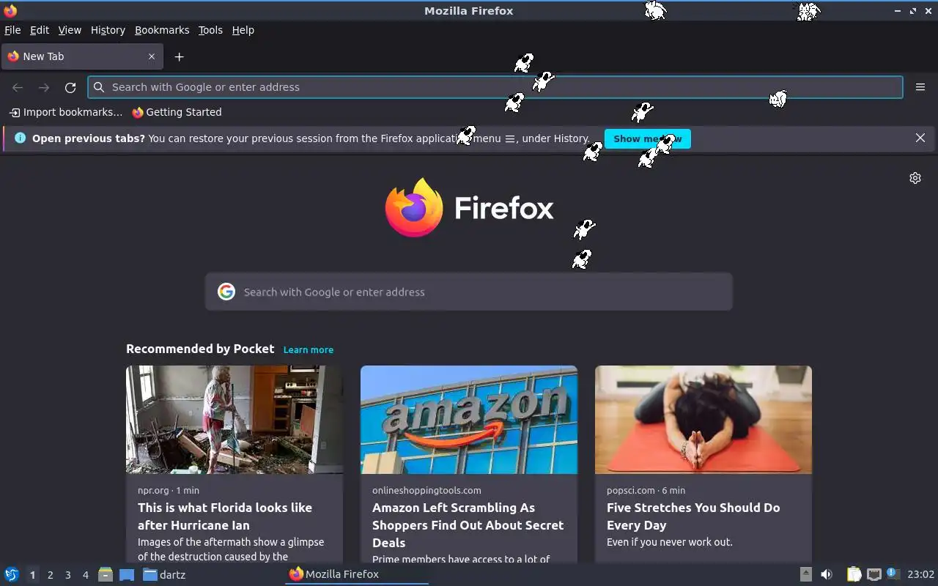Switch to workspace 3
The image size is (938, 586).
[67, 575]
